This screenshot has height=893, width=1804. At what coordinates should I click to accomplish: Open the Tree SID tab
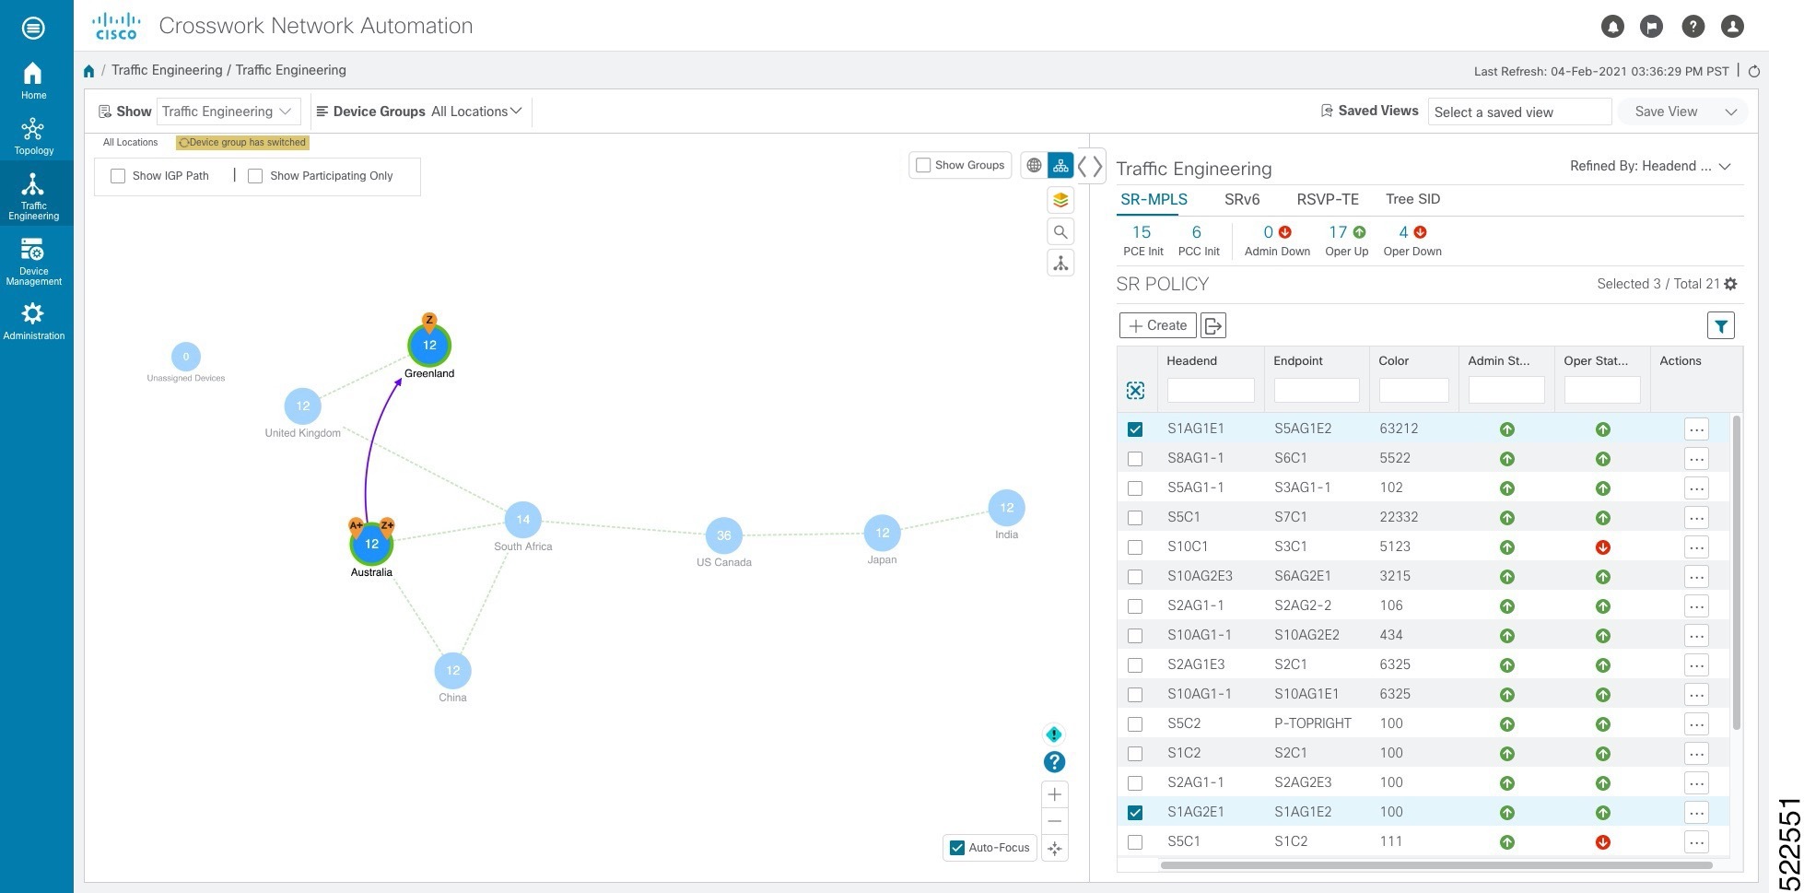[x=1412, y=199]
